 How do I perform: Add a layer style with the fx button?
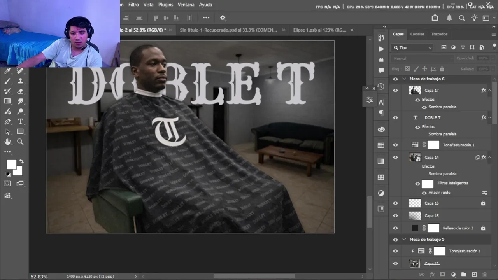[432, 275]
